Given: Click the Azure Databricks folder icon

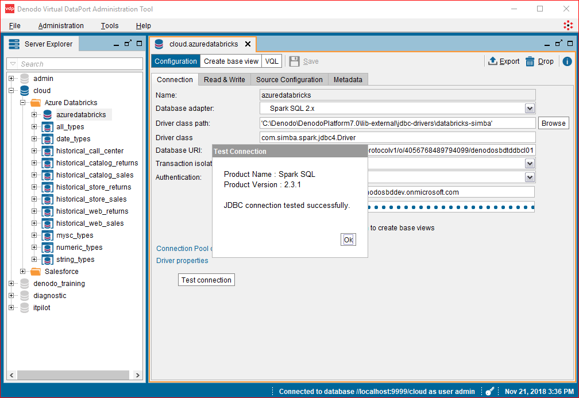Looking at the screenshot, I should click(x=36, y=103).
